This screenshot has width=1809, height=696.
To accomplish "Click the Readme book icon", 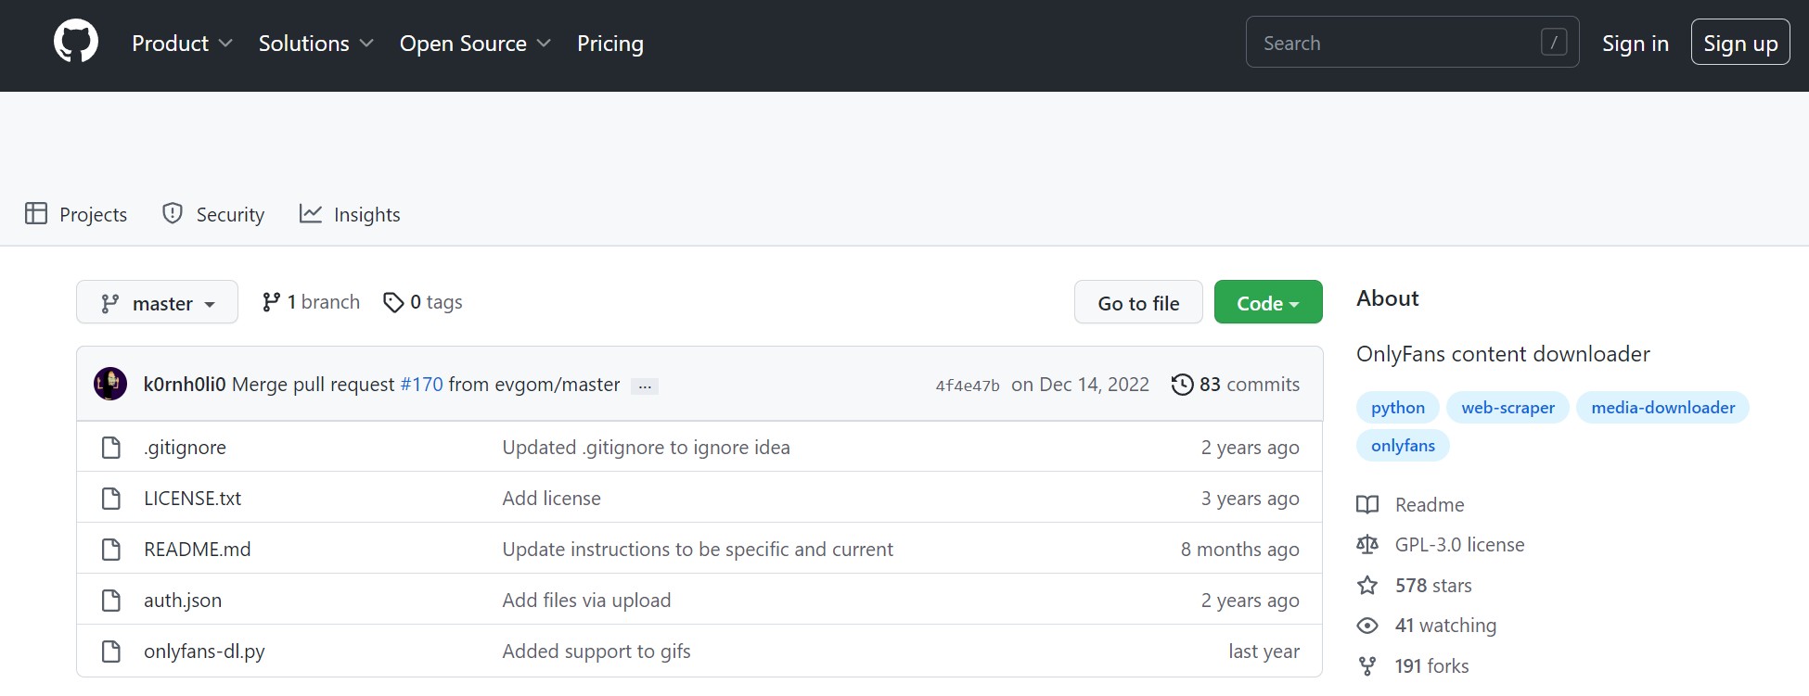I will pos(1367,505).
